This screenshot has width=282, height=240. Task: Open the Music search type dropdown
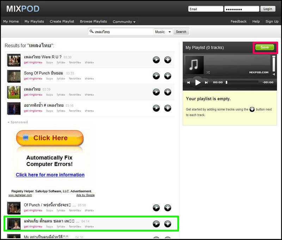pyautogui.click(x=163, y=32)
